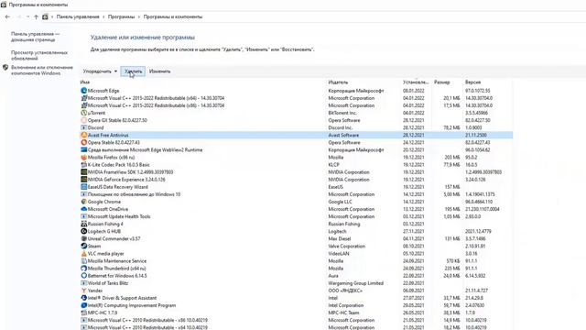This screenshot has height=330, width=586.
Task: Click the Opera GX Stable icon
Action: 83,120
